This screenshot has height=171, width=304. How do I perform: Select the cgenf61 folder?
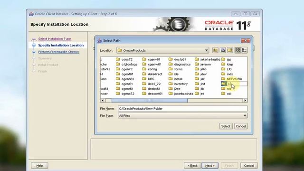(x=125, y=74)
